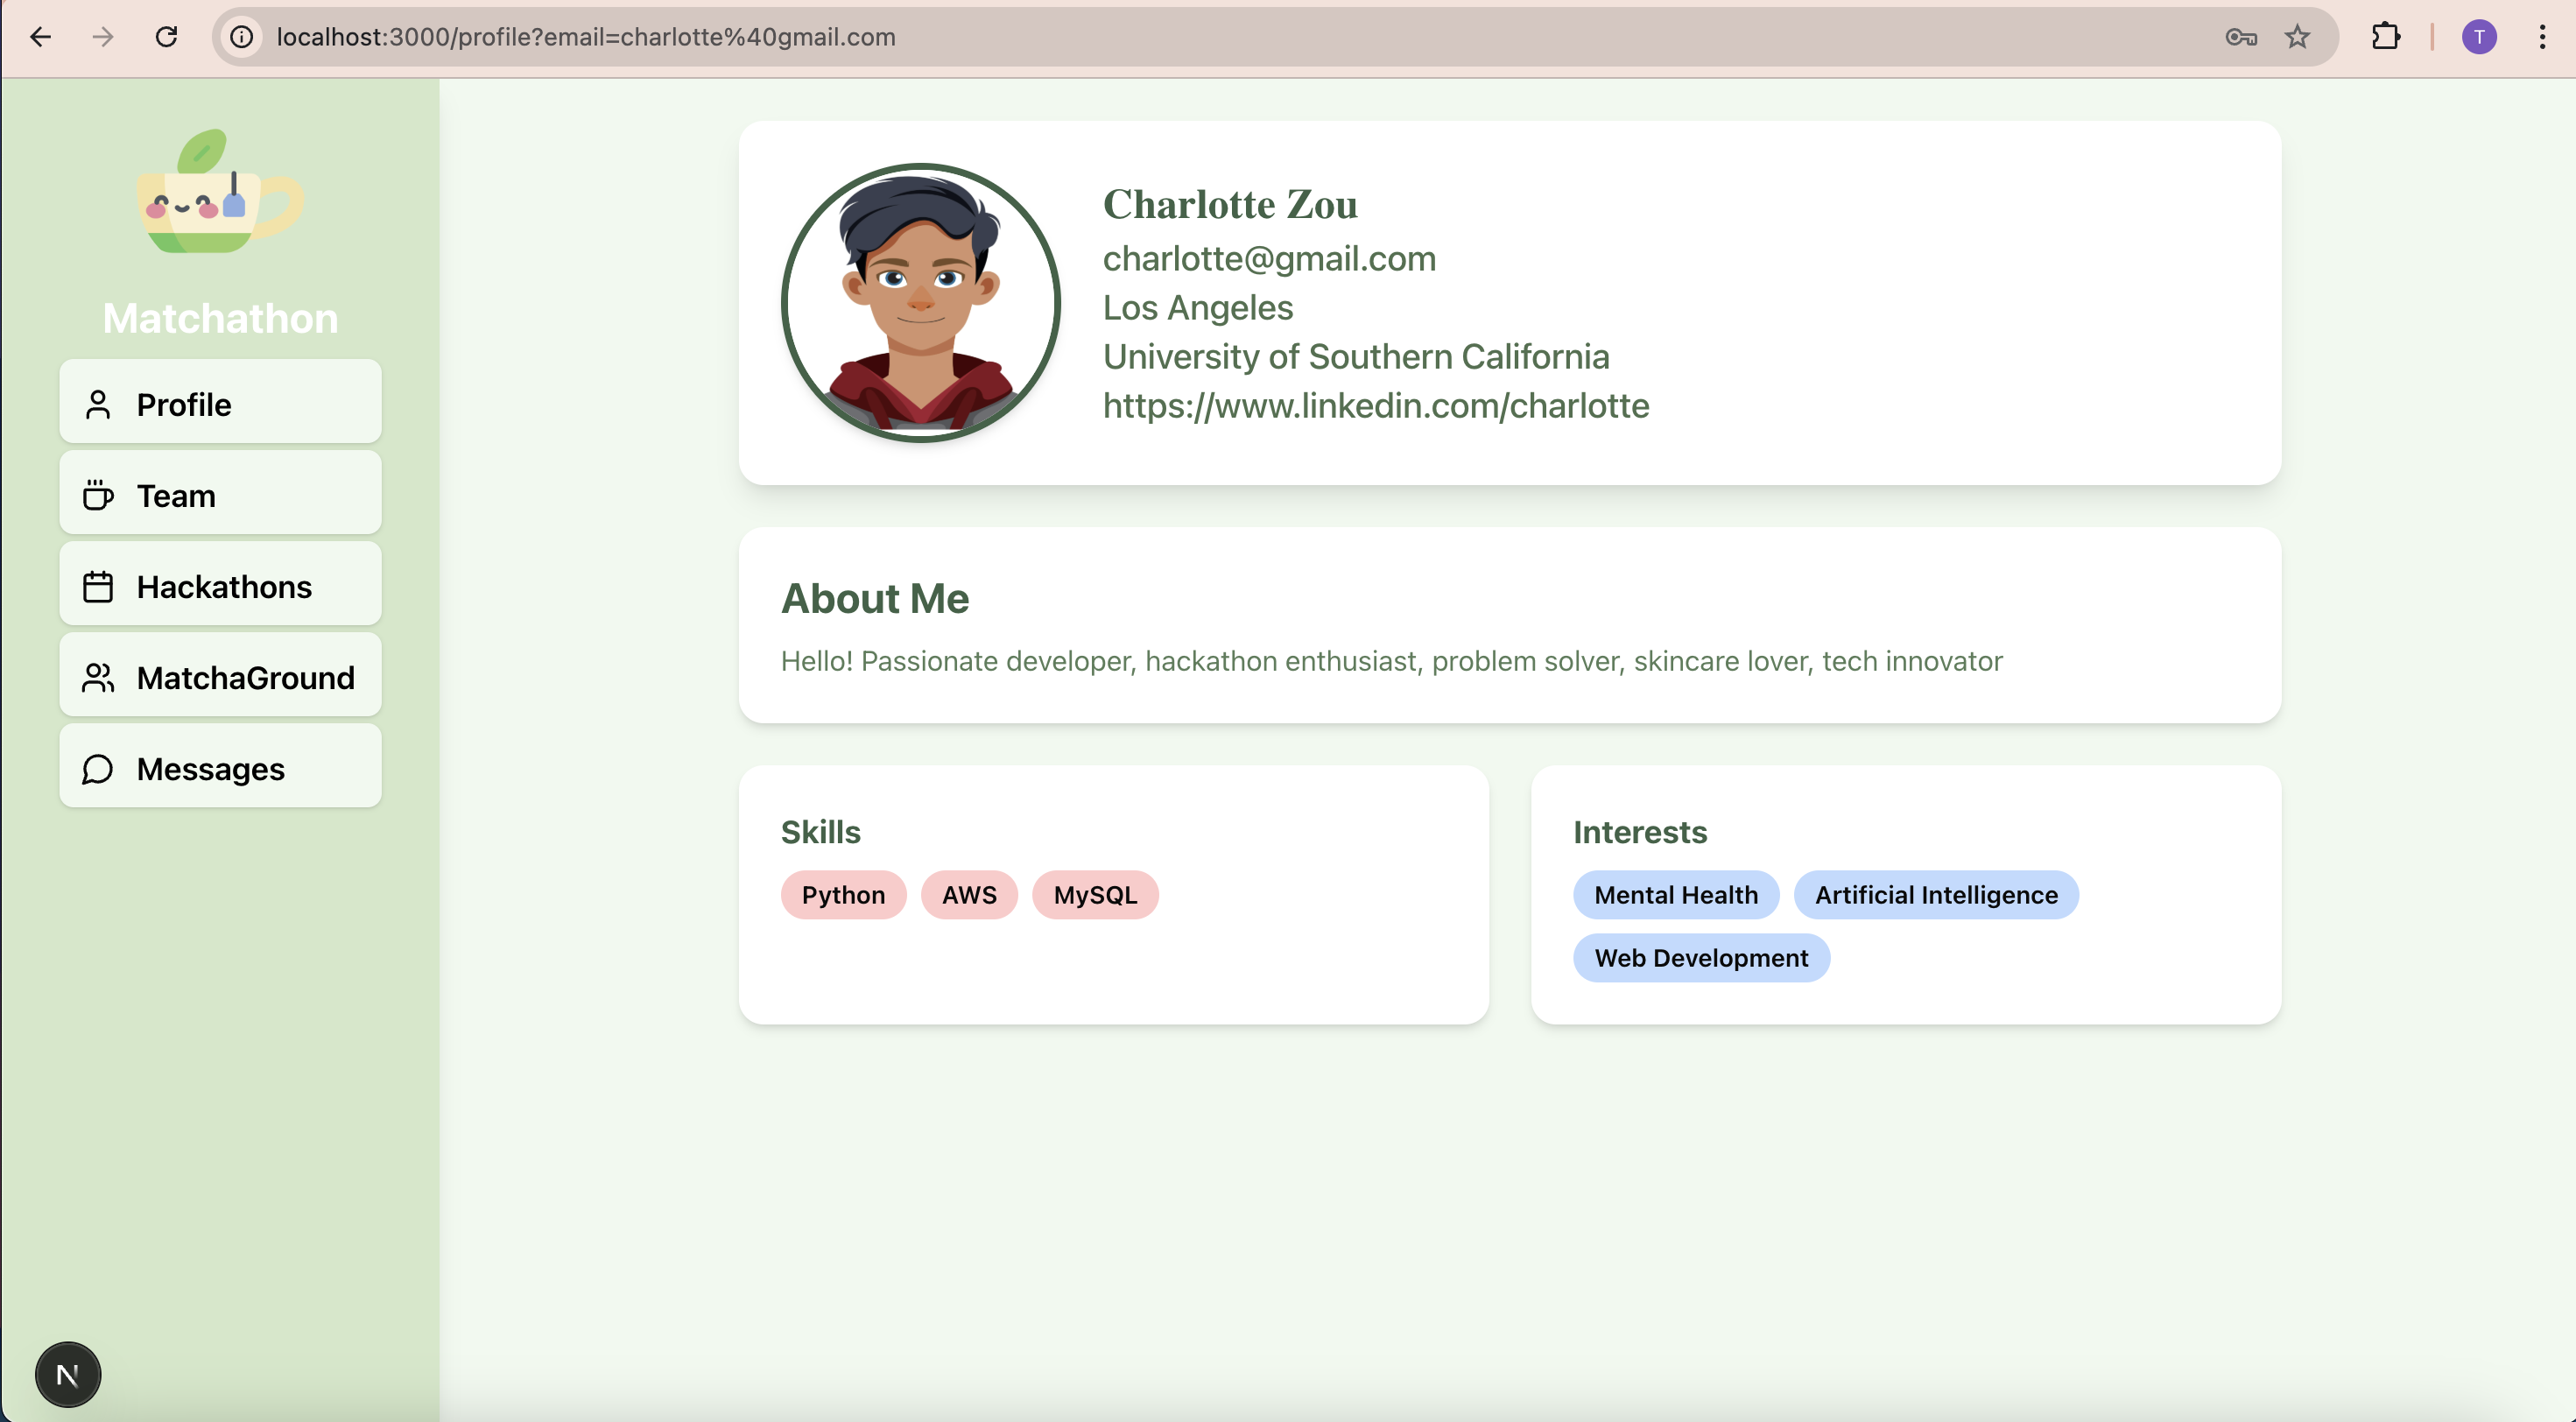Open the browser extensions puzzle icon
The width and height of the screenshot is (2576, 1422).
click(x=2385, y=37)
